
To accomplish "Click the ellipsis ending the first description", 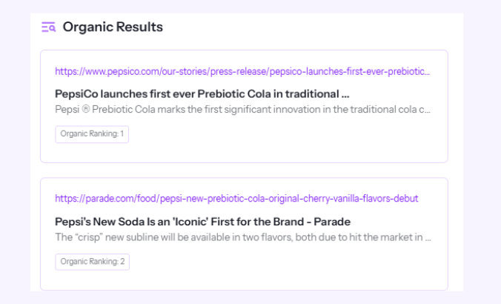I will pyautogui.click(x=428, y=110).
